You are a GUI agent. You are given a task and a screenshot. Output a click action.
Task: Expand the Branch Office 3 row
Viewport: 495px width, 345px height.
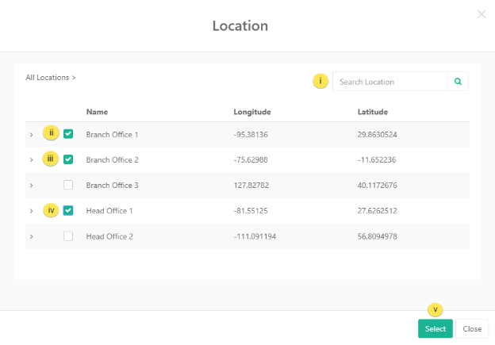pyautogui.click(x=32, y=186)
